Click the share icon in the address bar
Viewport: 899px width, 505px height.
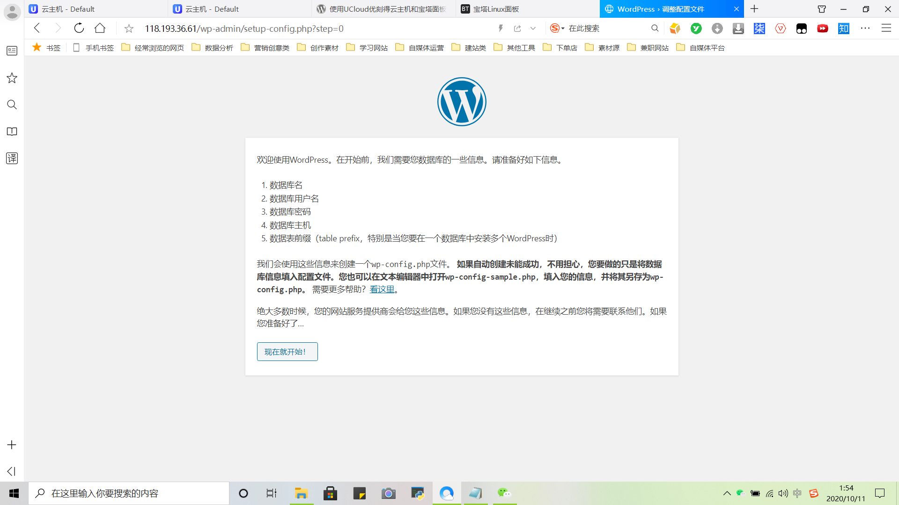[517, 29]
